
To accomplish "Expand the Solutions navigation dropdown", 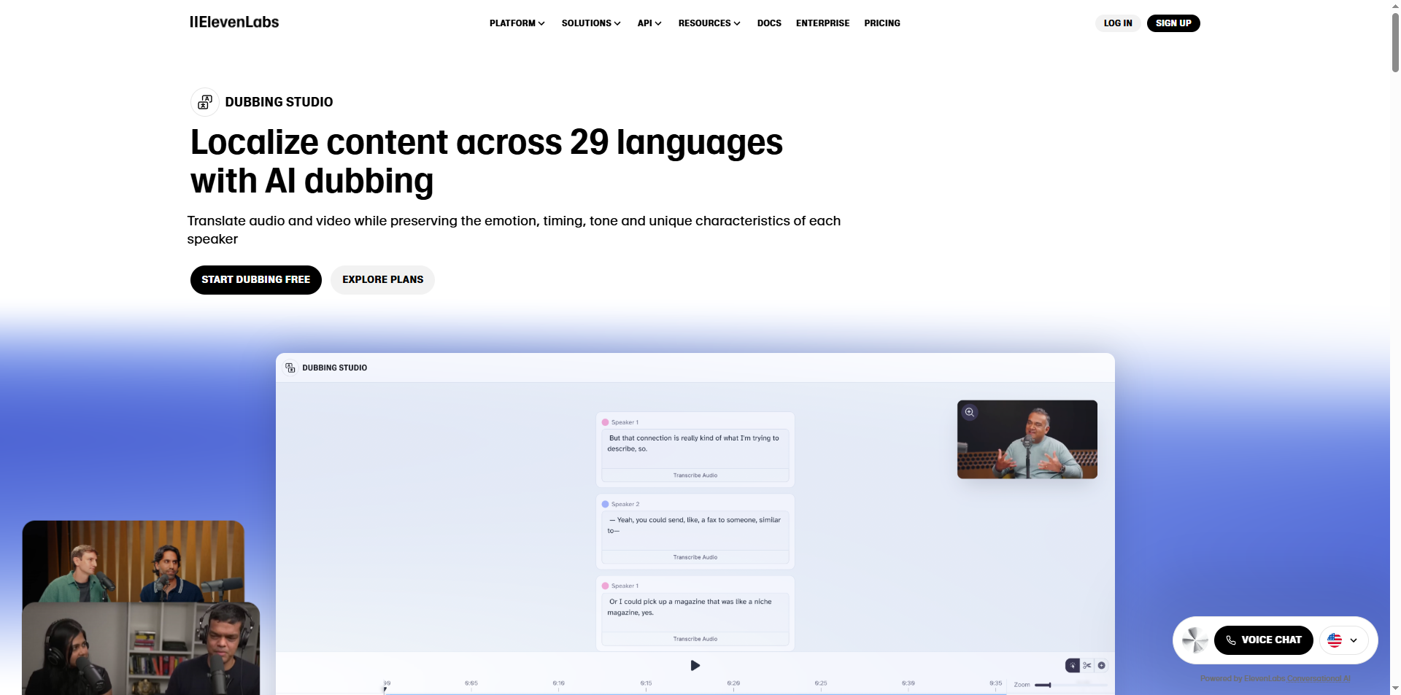I will tap(590, 23).
